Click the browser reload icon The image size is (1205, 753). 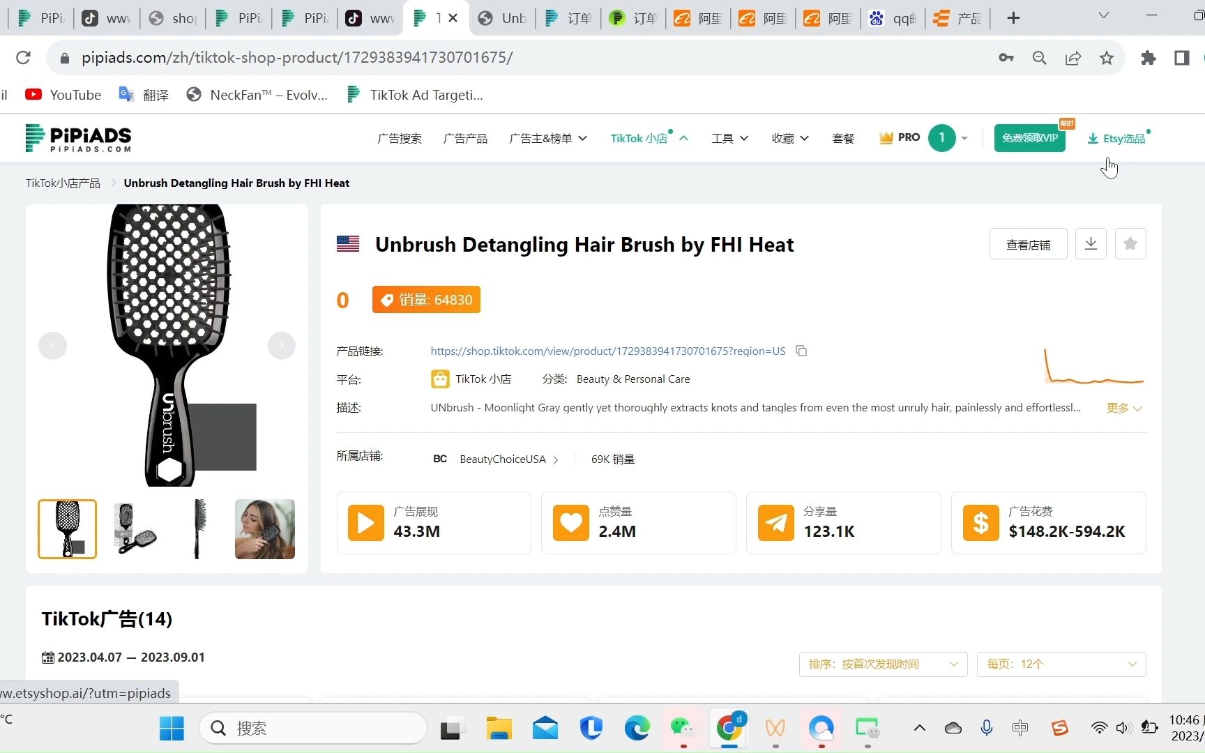pyautogui.click(x=23, y=58)
